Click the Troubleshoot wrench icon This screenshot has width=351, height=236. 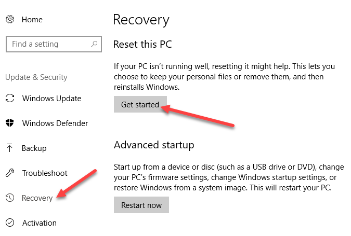[10, 173]
